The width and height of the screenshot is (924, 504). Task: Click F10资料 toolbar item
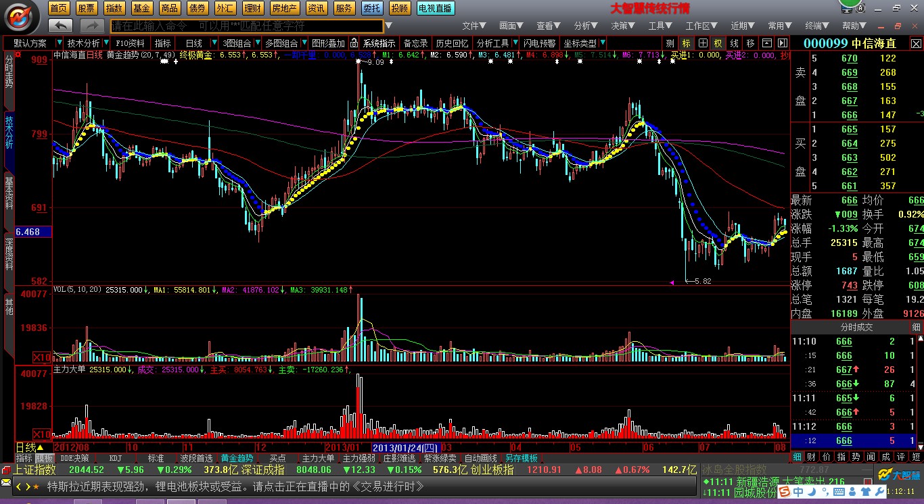tap(130, 43)
